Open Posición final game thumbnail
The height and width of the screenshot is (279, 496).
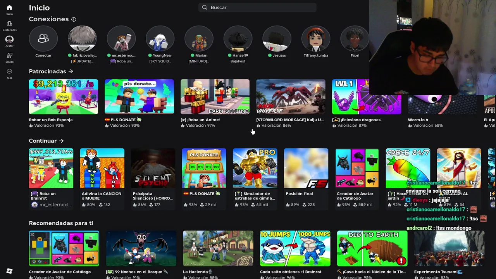coord(306,168)
